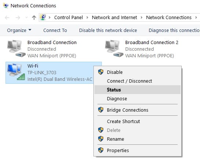Viewport: 200px width, 162px height.
Task: Expand the recent locations dropdown arrow
Action: [27, 18]
